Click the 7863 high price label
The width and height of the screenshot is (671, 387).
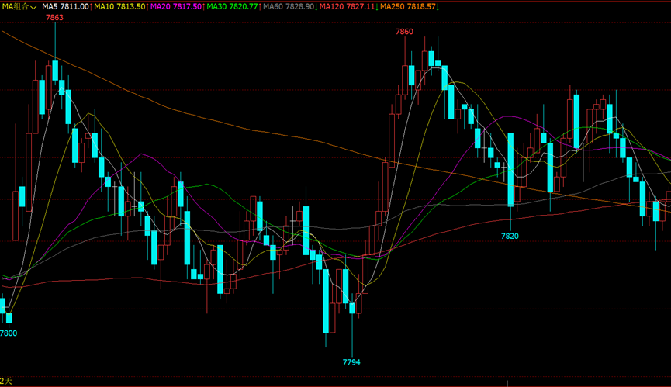click(54, 18)
